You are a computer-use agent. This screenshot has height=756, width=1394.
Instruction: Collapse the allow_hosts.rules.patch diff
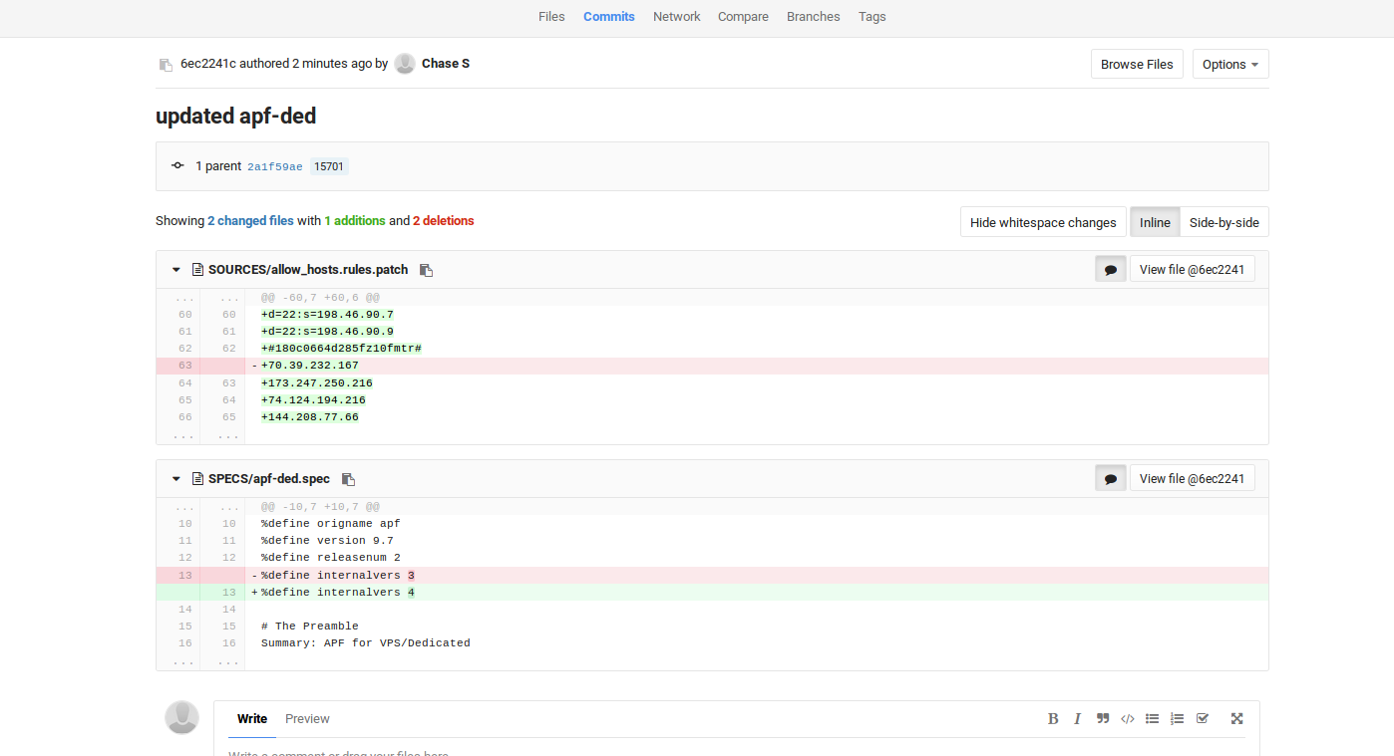pyautogui.click(x=176, y=270)
